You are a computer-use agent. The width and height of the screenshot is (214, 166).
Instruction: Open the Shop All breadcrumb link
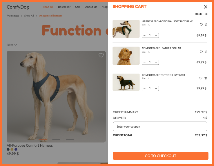[29, 16]
